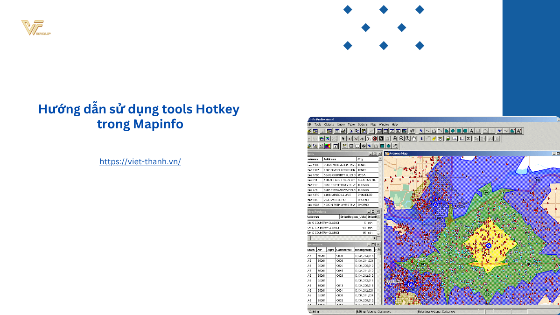Choose the Text tool 'A' icon
Viewport: 560px width, 315px height.
pos(471,131)
